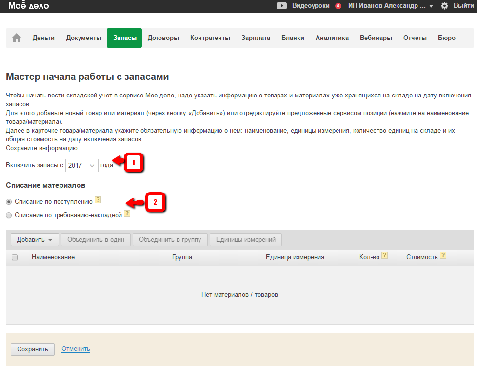Sort by Наименование column header
Viewport: 477px width, 366px height.
click(x=53, y=257)
